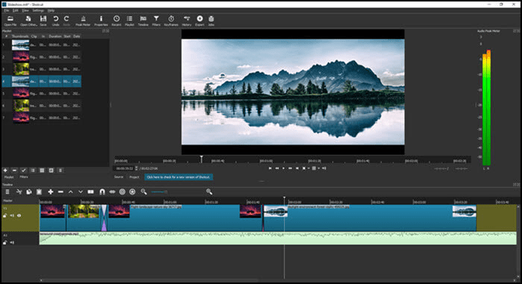Viewport: 522px width, 284px height.
Task: Show the Timeline toolbar button
Action: (x=143, y=21)
